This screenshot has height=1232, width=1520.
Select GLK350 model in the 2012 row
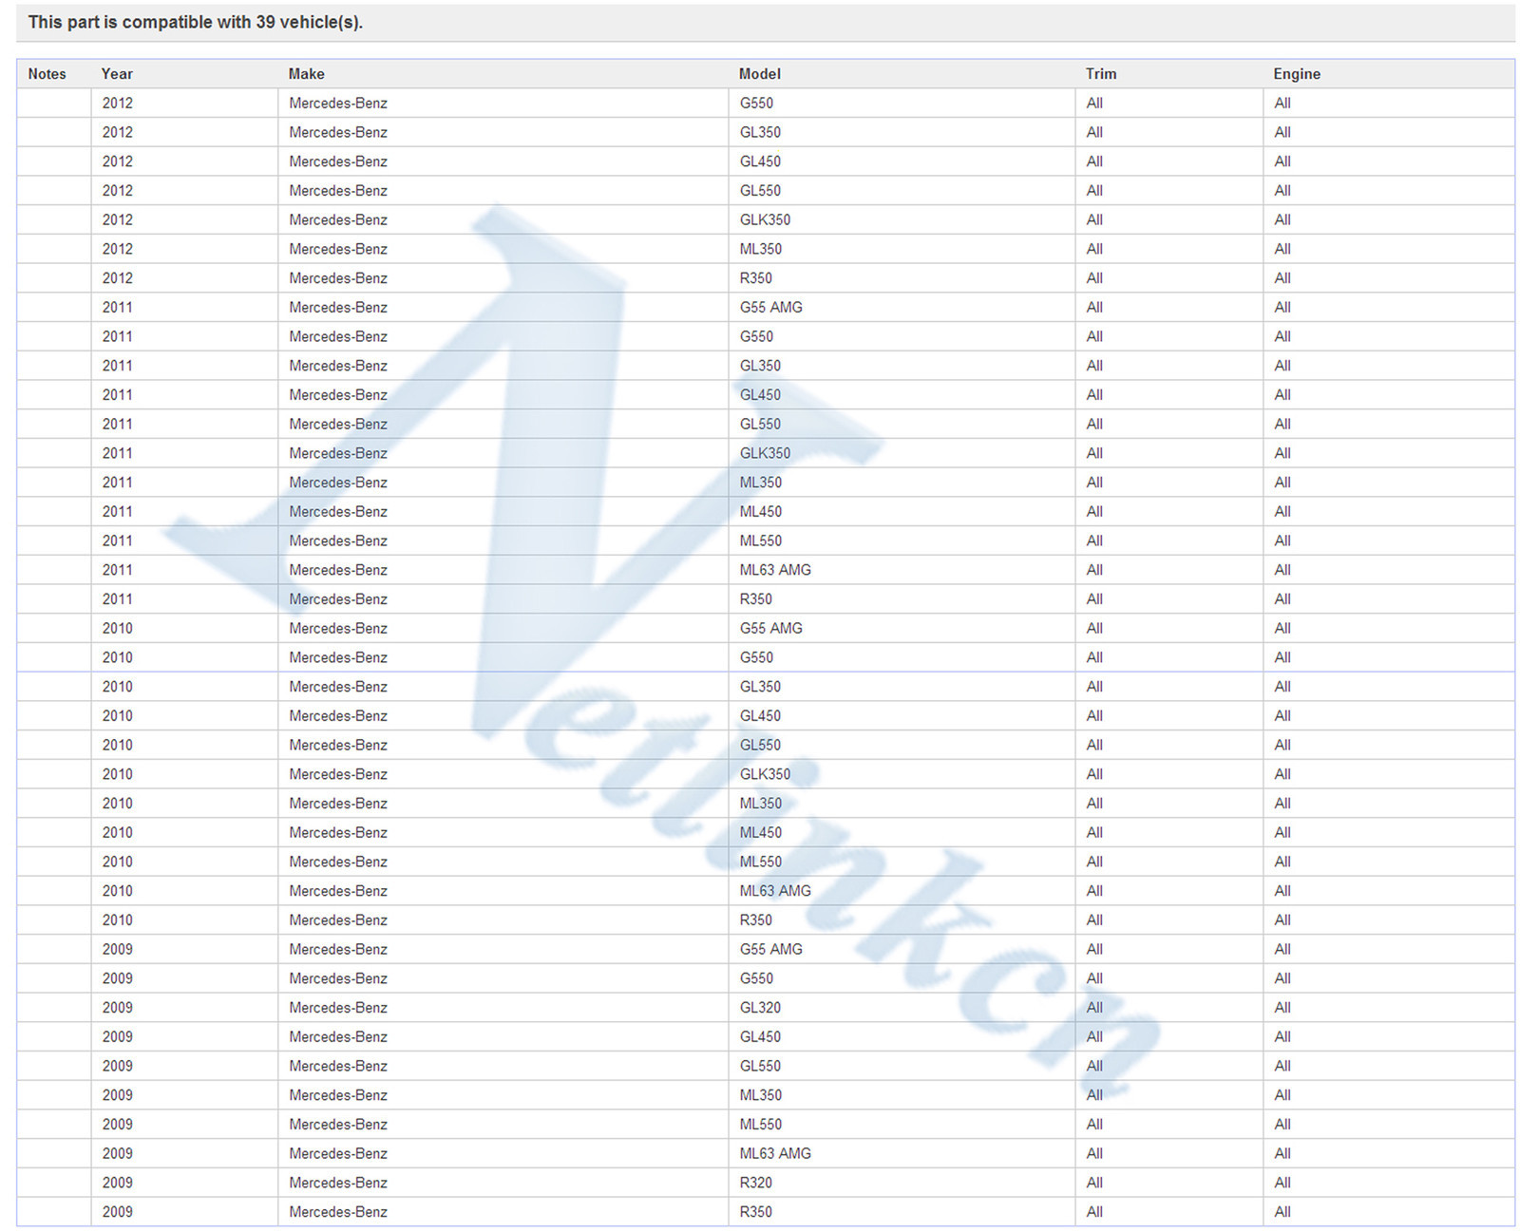click(x=765, y=220)
